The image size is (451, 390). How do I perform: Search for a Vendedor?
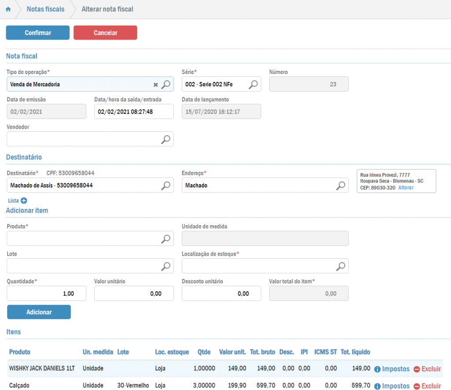click(x=166, y=139)
